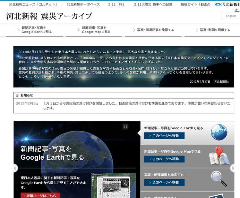
Task: Select the 新聞記事・写真をGoogle Mapで見る panel heading
Action: [172, 151]
